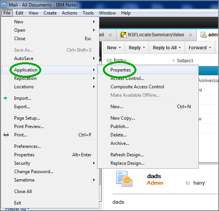Click the message subject dads heading
This screenshot has height=211, width=219.
(154, 176)
